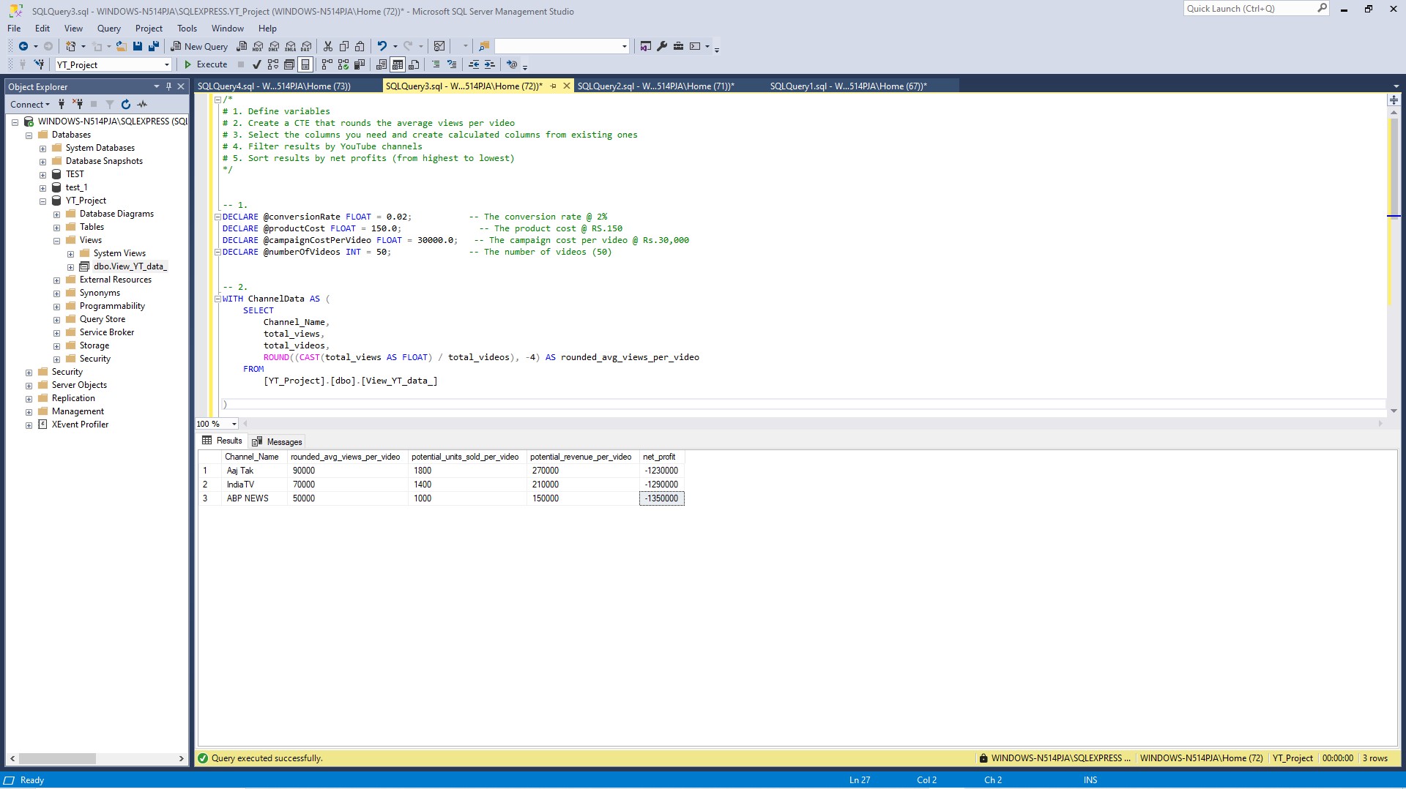The image size is (1406, 789).
Task: Select Results to Grid mode
Action: 398,64
